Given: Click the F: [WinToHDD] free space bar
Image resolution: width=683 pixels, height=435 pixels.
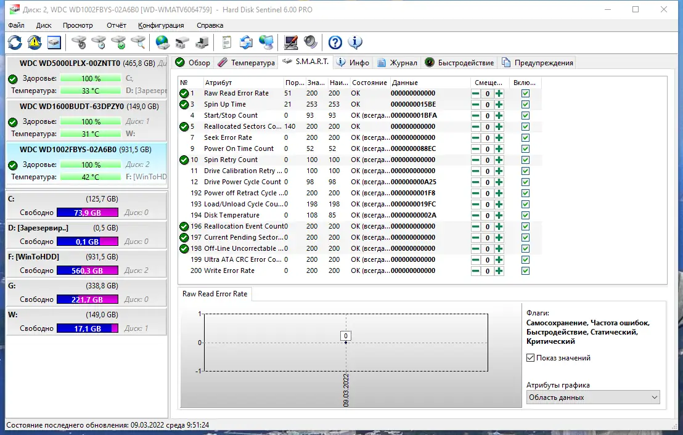Looking at the screenshot, I should 87,270.
